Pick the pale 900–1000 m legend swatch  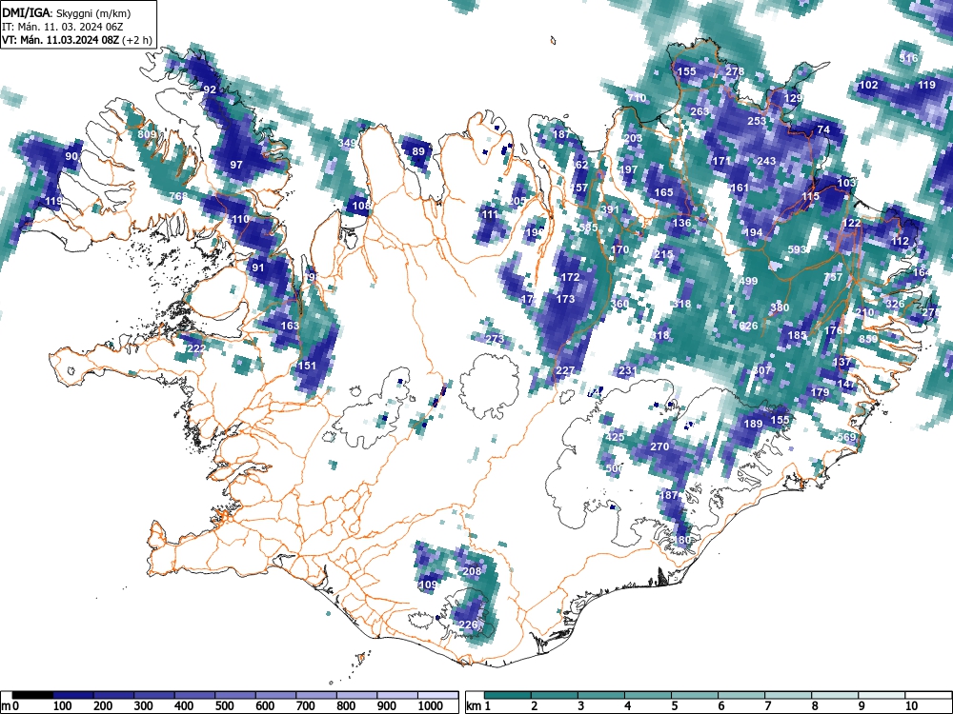coord(397,695)
